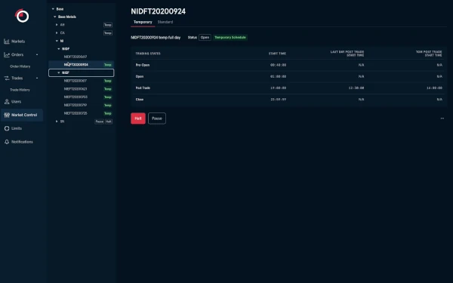The width and height of the screenshot is (453, 283).
Task: Click the Users person icon
Action: (7, 102)
